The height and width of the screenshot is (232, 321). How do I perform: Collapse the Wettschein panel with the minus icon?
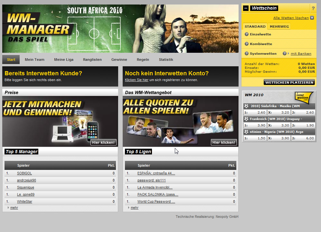[x=246, y=8]
